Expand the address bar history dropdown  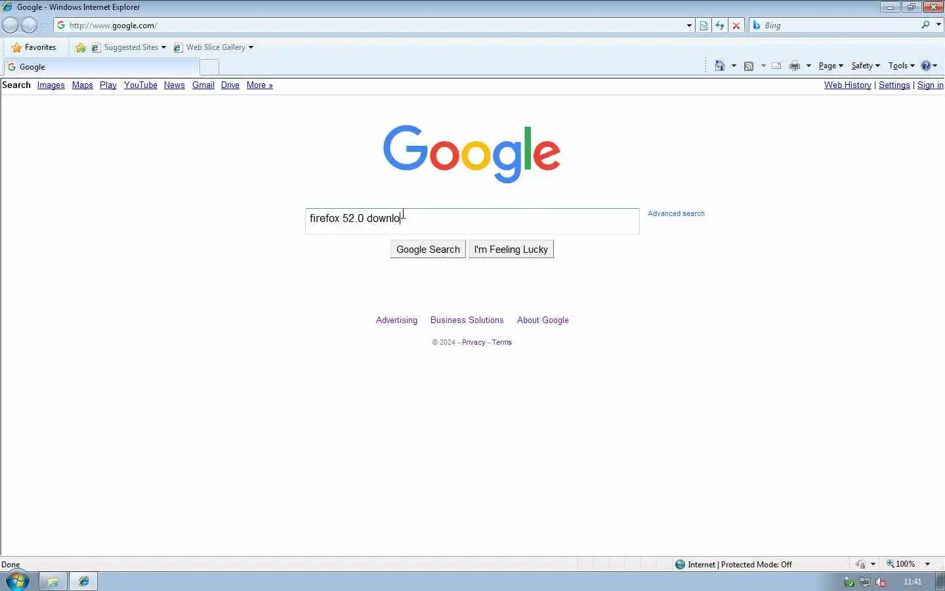(689, 26)
